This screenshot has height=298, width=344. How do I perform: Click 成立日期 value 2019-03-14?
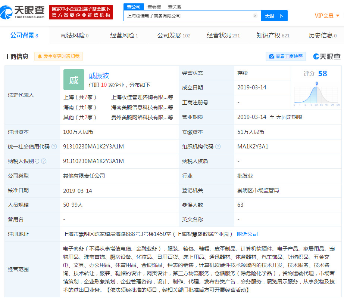251,87
